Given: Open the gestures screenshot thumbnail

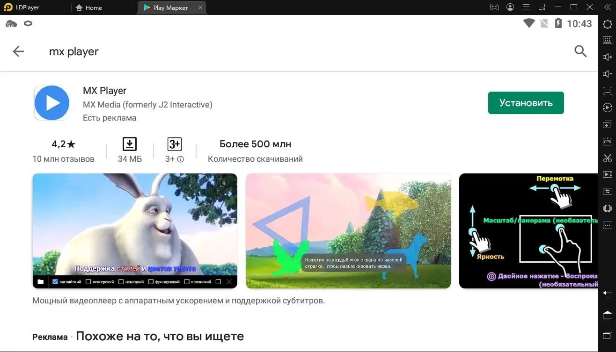Looking at the screenshot, I should tap(528, 231).
